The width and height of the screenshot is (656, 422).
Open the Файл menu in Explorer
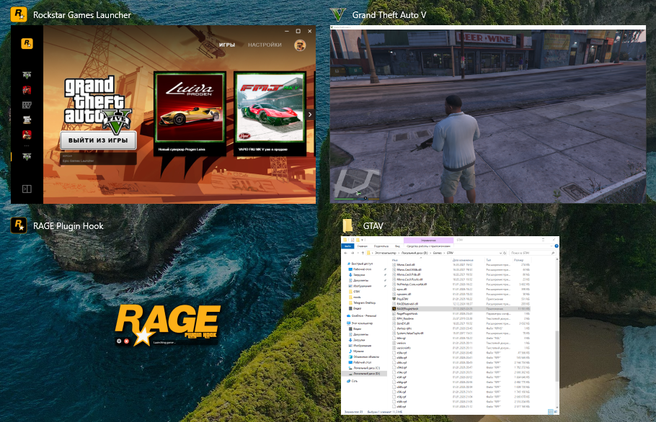(347, 246)
